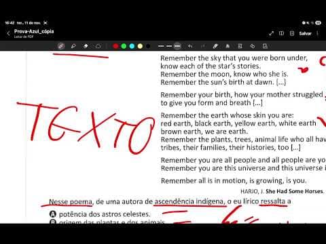Image resolution: width=326 pixels, height=244 pixels.
Task: Toggle the split page view icon
Action: pyautogui.click(x=281, y=33)
